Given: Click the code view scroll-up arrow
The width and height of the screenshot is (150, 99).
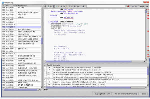Looking at the screenshot, I should 146,9.
